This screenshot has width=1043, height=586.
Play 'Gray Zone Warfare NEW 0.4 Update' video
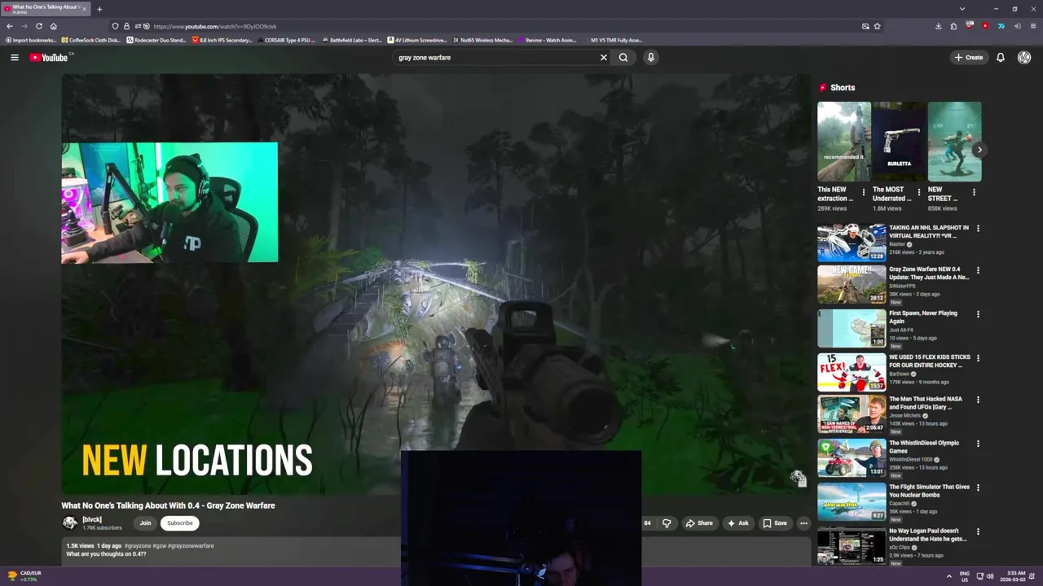[852, 285]
